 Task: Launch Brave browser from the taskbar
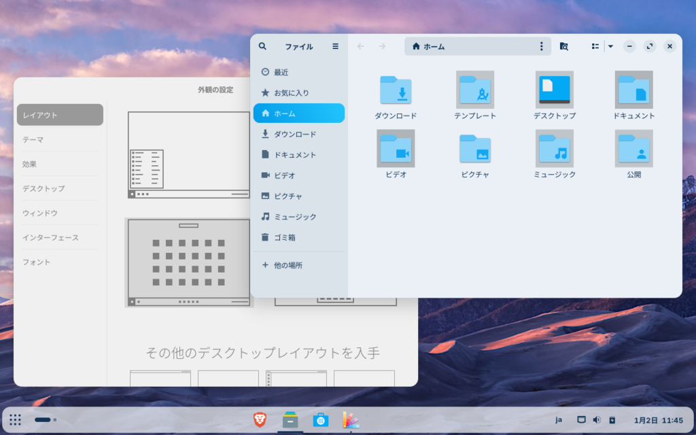261,420
